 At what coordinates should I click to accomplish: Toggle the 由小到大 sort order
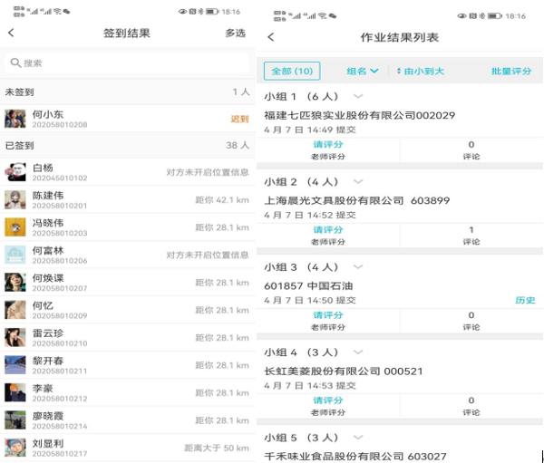(421, 71)
